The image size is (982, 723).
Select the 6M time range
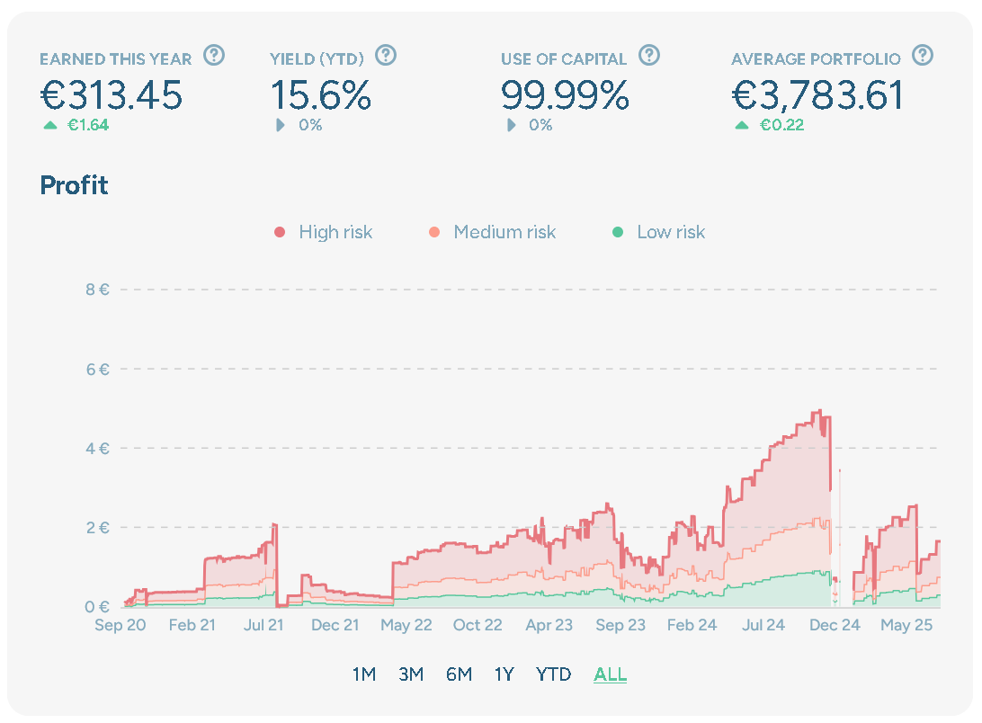pyautogui.click(x=459, y=674)
